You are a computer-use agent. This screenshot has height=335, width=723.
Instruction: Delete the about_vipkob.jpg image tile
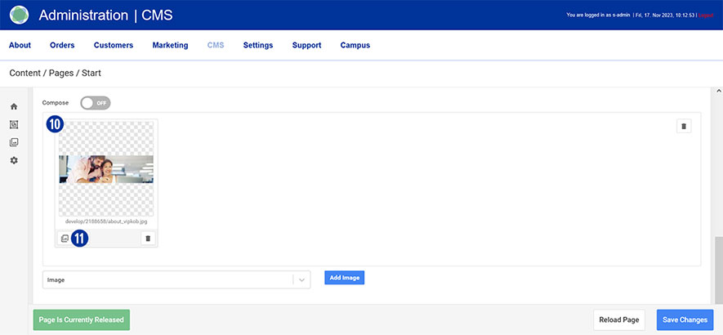click(x=147, y=239)
